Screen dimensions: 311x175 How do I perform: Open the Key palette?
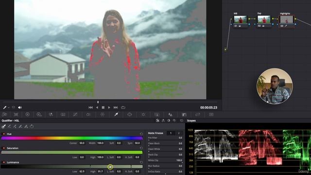(184, 115)
